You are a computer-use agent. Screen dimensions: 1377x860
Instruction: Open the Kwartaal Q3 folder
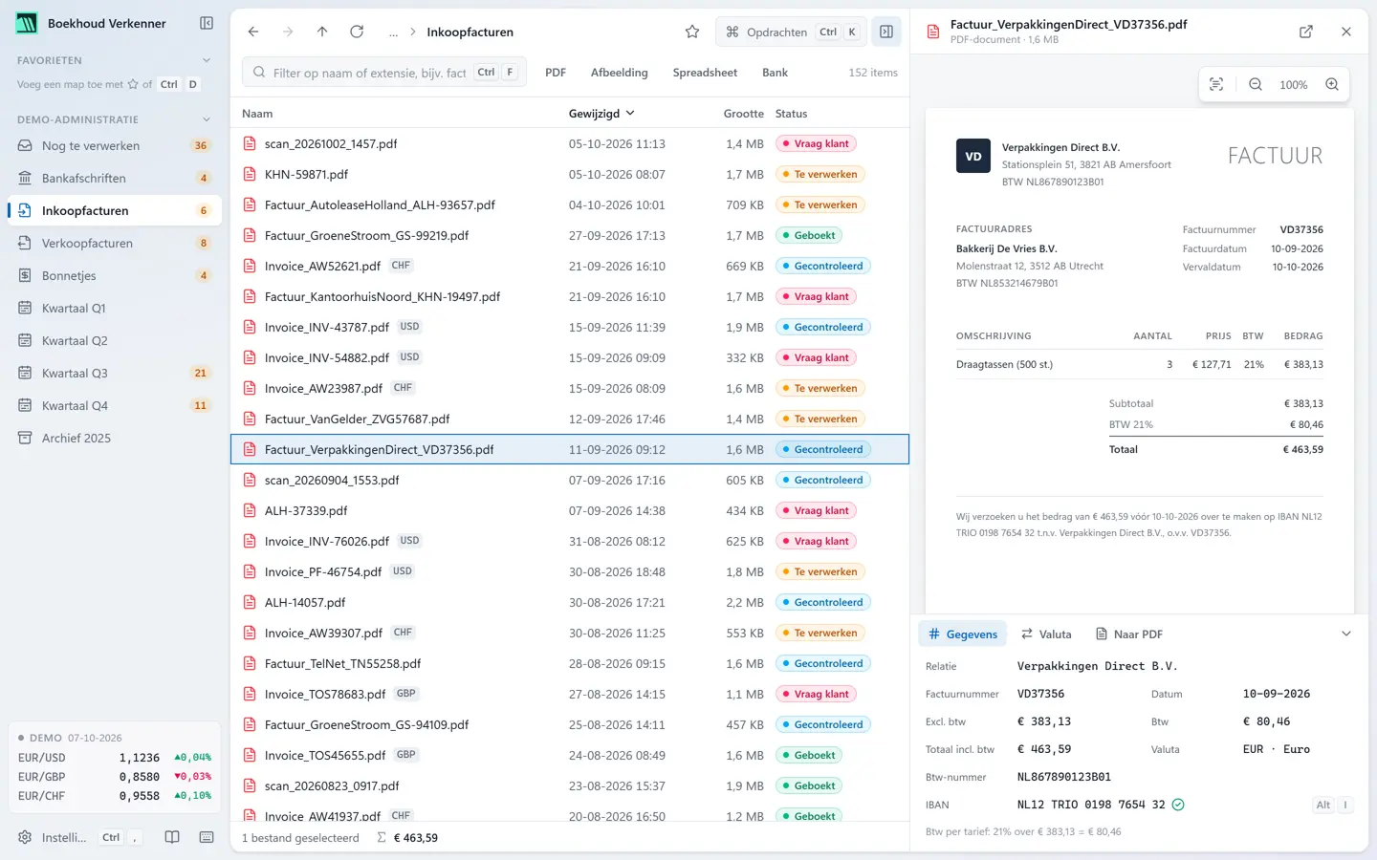tap(115, 373)
